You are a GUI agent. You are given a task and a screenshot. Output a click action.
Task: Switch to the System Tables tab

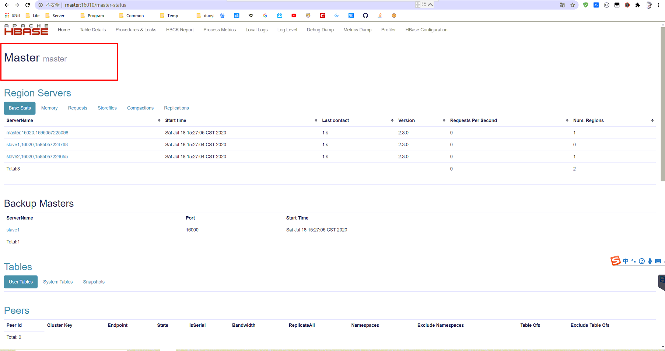coord(58,282)
